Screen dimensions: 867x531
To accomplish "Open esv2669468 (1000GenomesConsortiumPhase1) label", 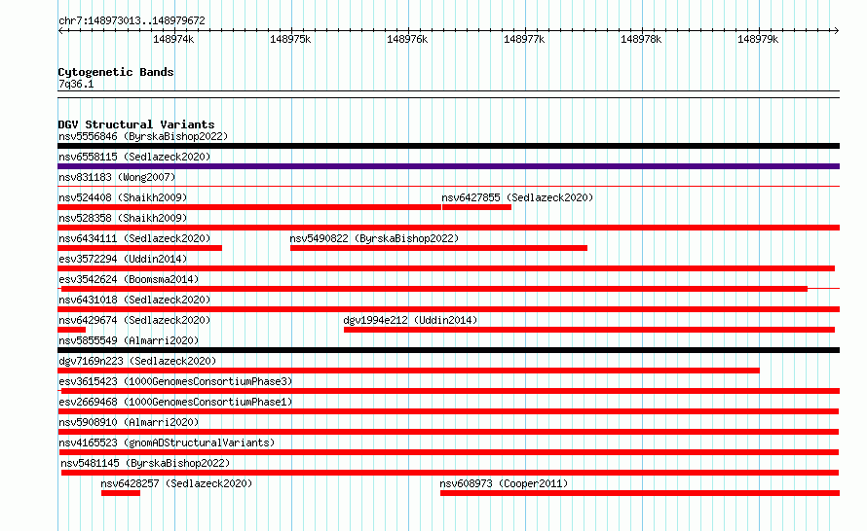I will (x=175, y=402).
